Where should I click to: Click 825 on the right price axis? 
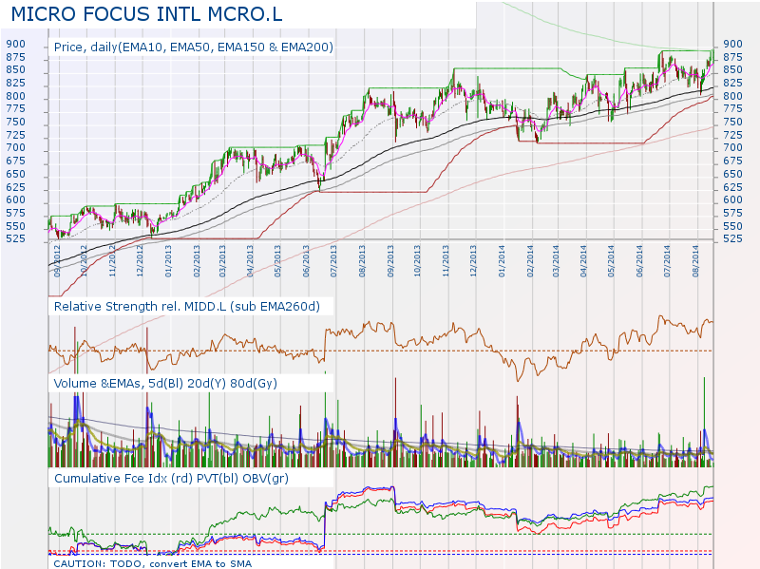tap(732, 83)
